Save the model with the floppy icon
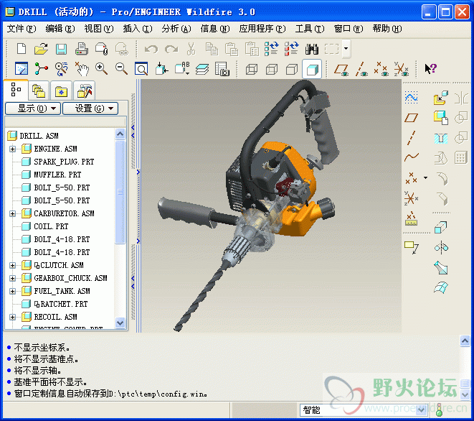The image size is (474, 421). click(x=61, y=49)
